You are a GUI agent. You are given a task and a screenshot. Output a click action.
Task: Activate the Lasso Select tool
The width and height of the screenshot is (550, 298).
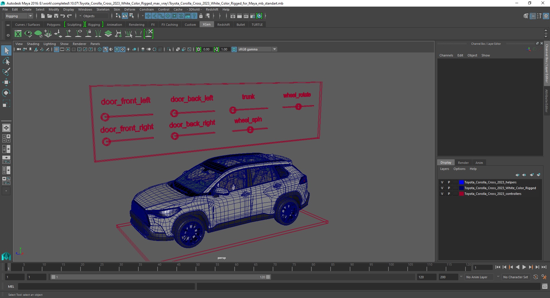(6, 61)
